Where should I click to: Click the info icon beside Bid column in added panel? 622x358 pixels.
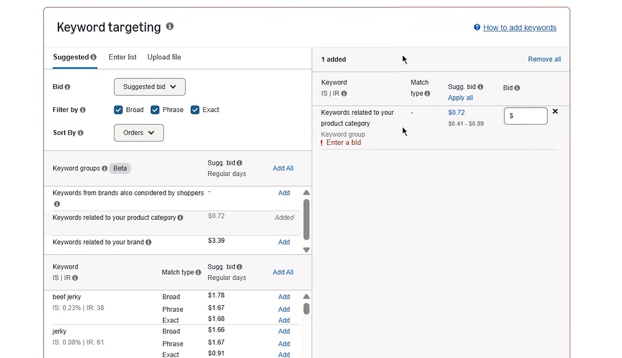click(x=517, y=88)
